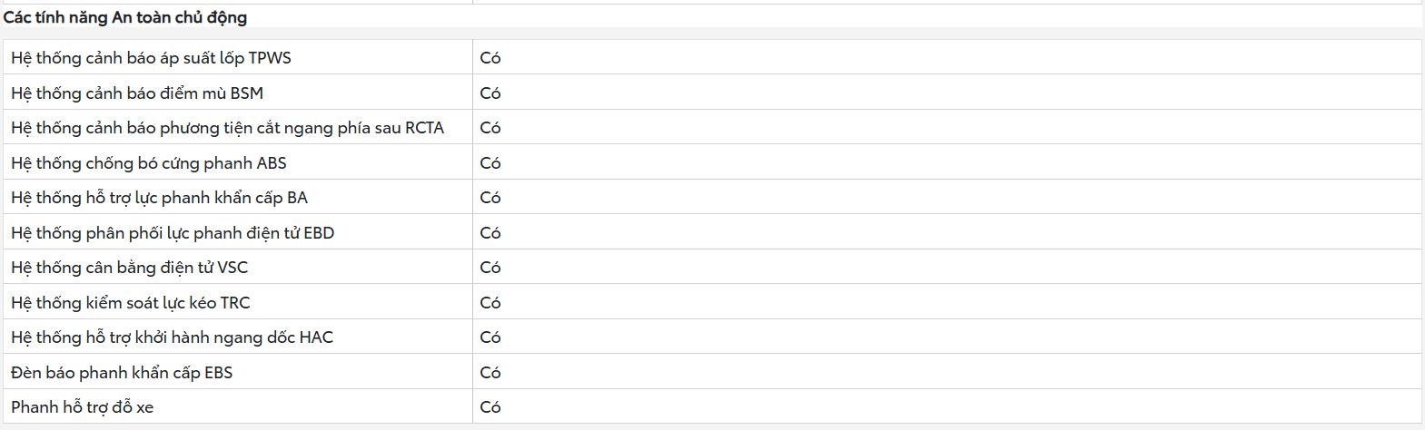Click the 'Có' value for BSM
The image size is (1425, 430).
coord(490,93)
